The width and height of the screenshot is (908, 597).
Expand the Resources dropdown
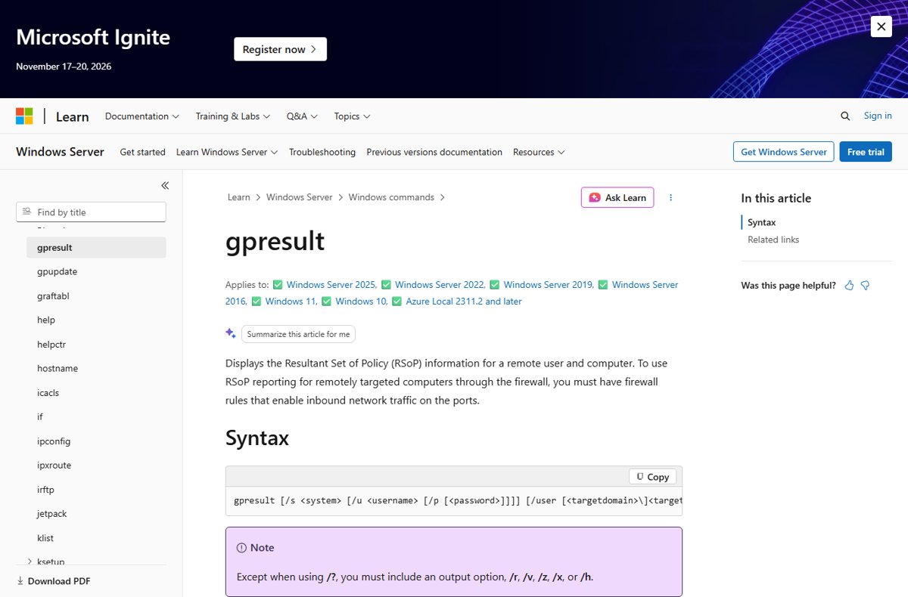tap(539, 152)
